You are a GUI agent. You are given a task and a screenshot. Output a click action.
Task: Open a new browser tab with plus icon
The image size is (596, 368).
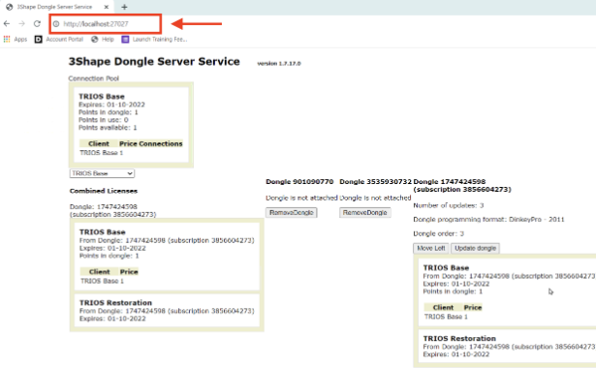pos(124,7)
